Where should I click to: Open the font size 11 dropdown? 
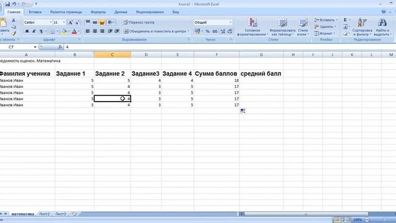click(64, 22)
